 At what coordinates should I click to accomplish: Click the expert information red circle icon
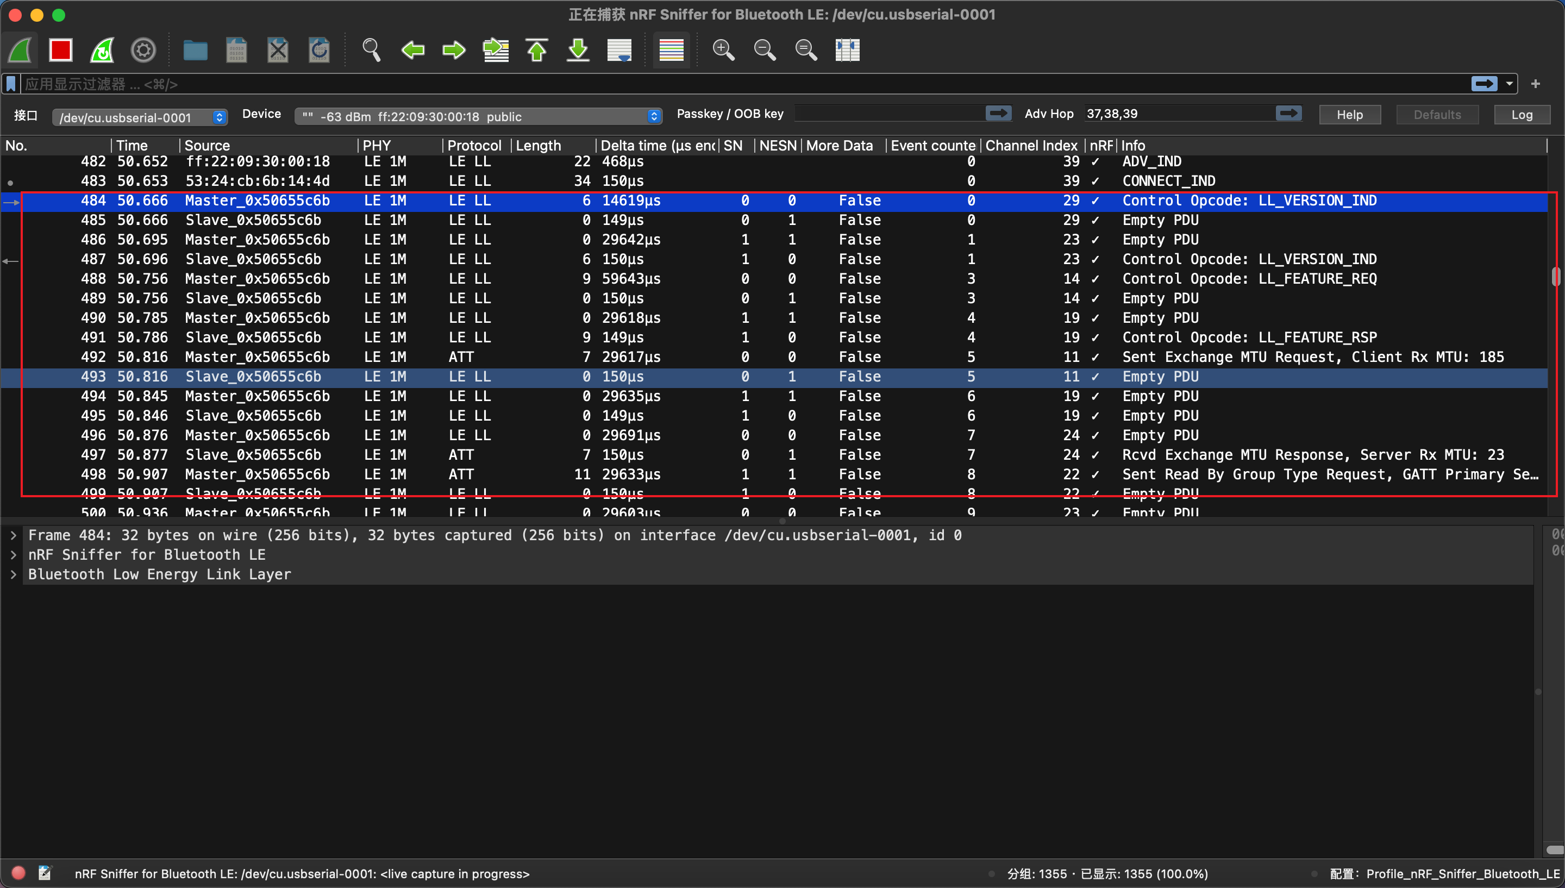pyautogui.click(x=18, y=873)
